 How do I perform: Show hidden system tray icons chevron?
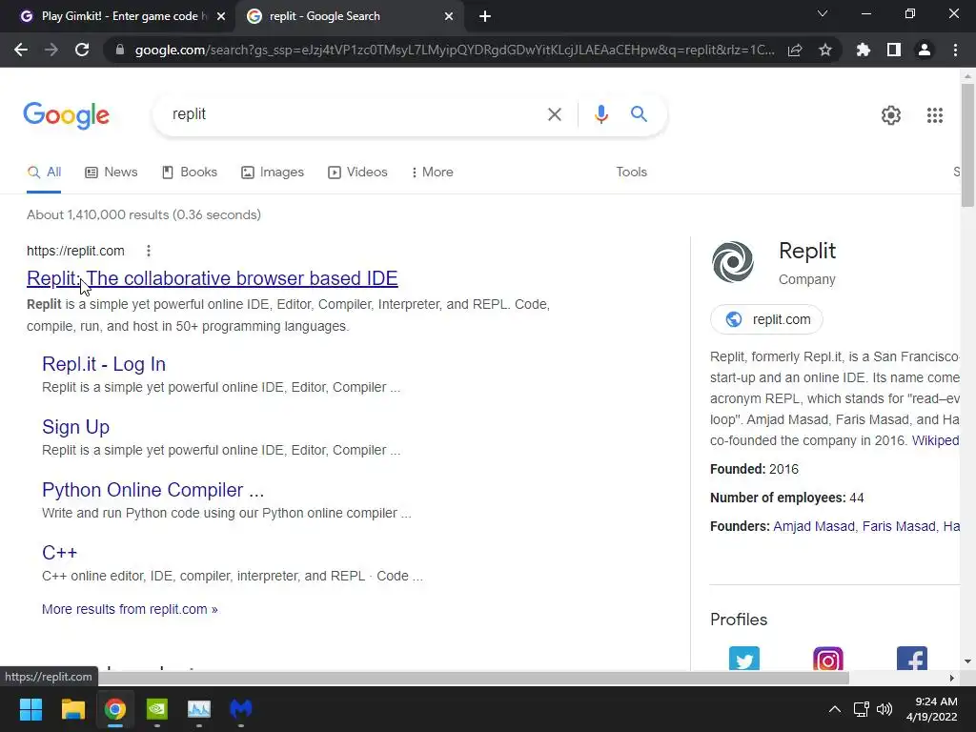(x=835, y=709)
